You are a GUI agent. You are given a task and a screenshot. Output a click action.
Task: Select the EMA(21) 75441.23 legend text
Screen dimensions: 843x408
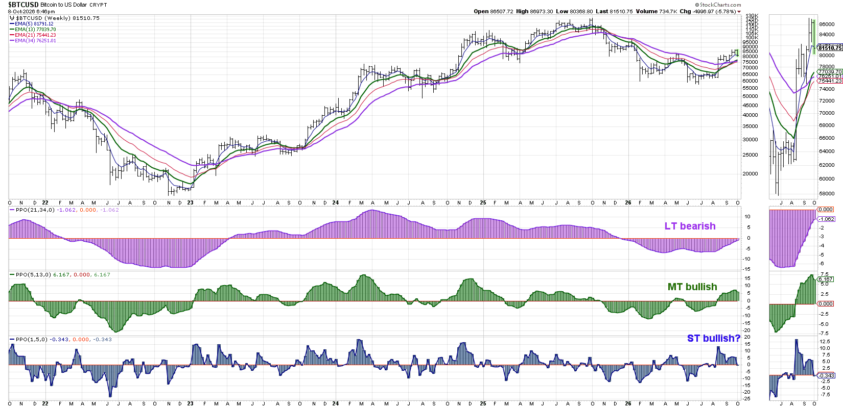[x=35, y=35]
